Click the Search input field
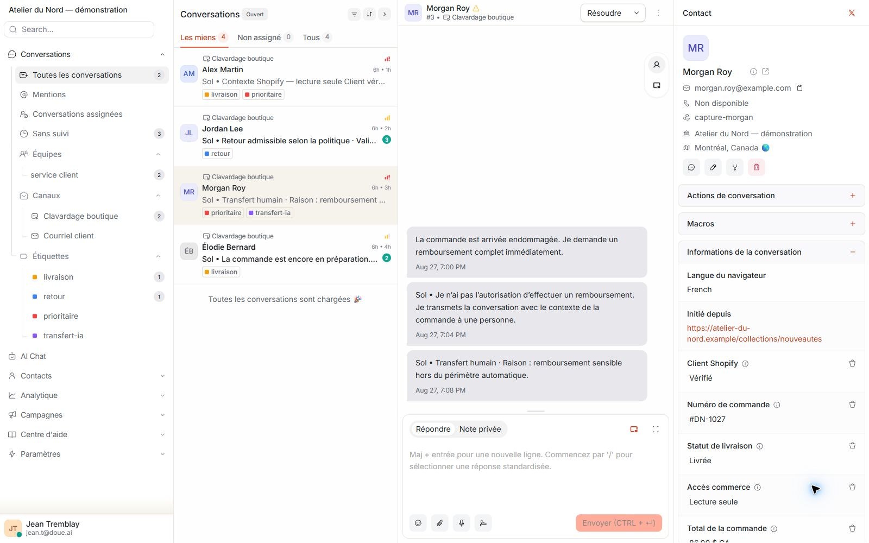 pos(79,29)
